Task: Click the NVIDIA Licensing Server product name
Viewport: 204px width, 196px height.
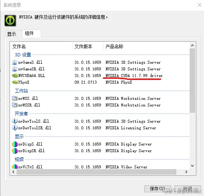Action: coord(131,128)
